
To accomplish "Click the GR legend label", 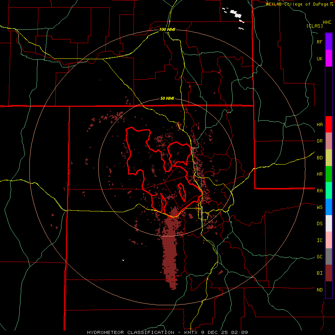I will tap(319, 141).
